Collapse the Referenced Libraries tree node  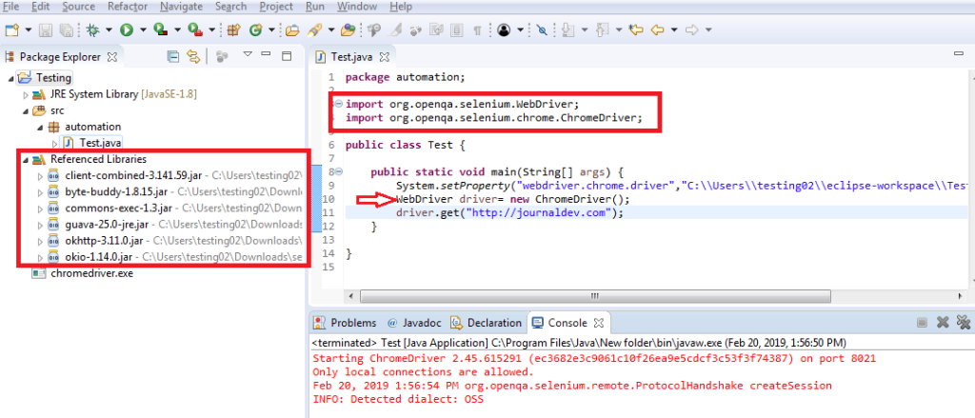pos(25,159)
